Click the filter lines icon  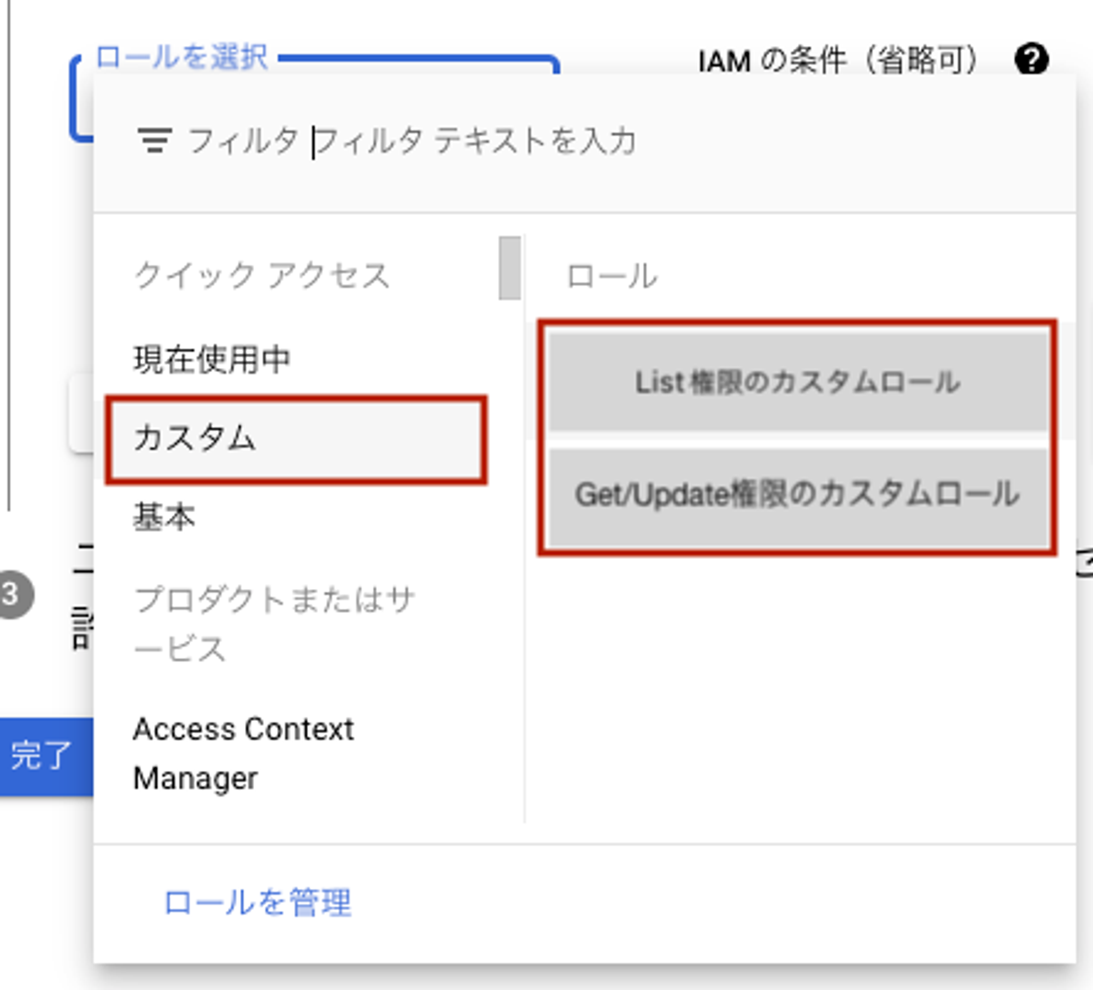[155, 140]
